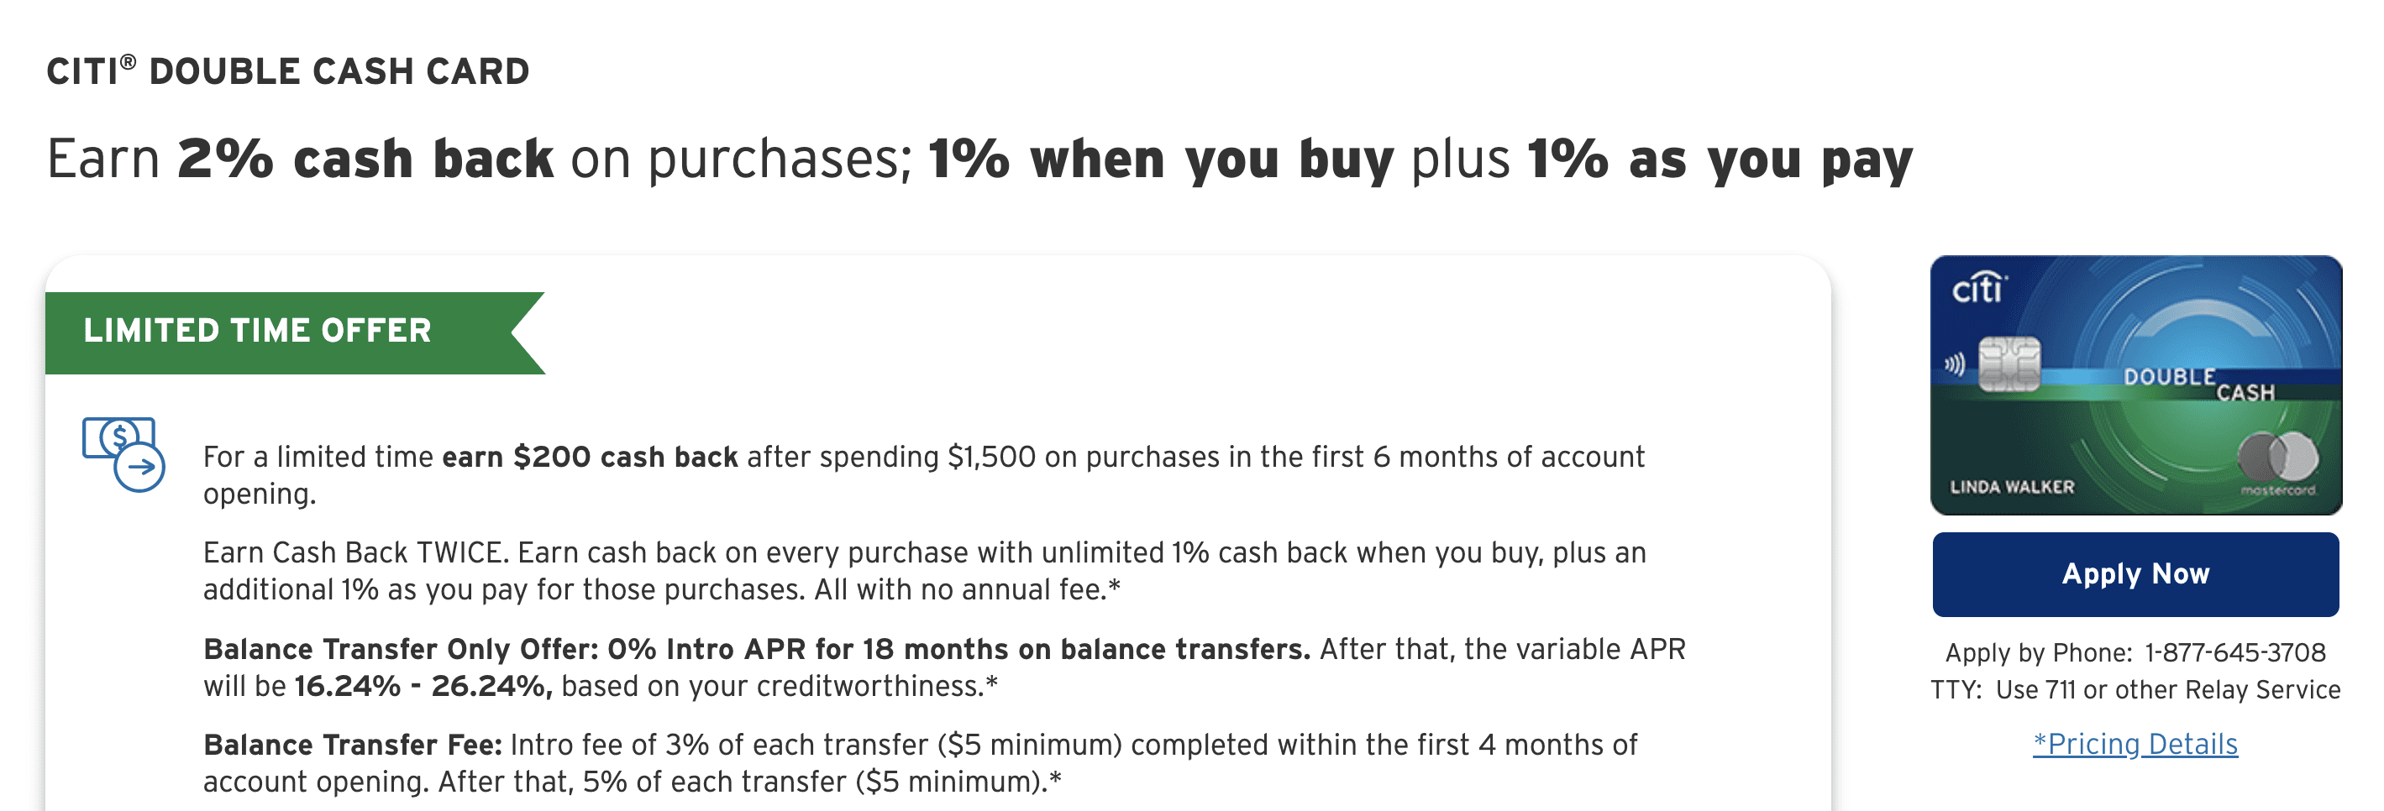Viewport: 2384px width, 811px height.
Task: Click the Mastercard logo on the card
Action: click(x=2278, y=463)
